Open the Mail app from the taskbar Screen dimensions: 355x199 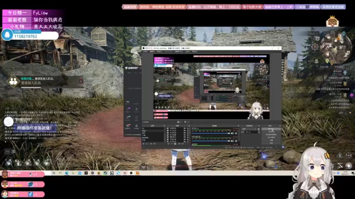[x=80, y=173]
